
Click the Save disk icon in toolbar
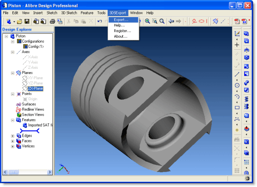click(x=27, y=21)
